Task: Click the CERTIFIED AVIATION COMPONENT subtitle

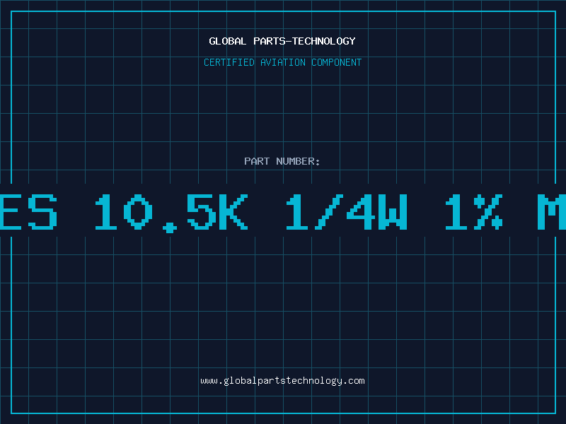Action: (x=282, y=62)
